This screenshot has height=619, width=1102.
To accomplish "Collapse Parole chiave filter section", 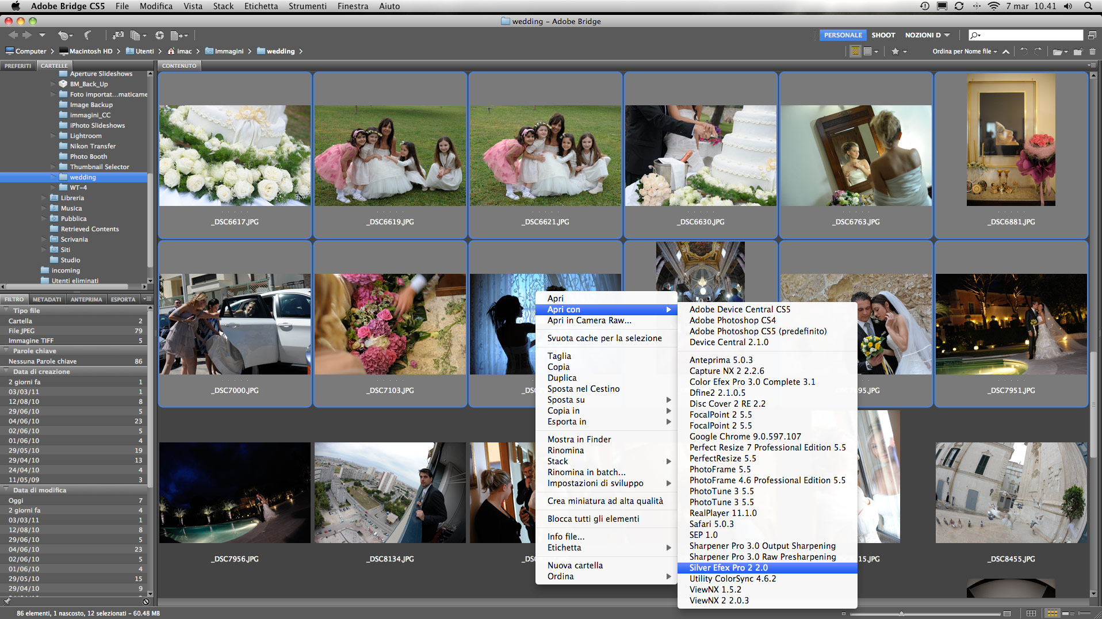I will pyautogui.click(x=7, y=351).
